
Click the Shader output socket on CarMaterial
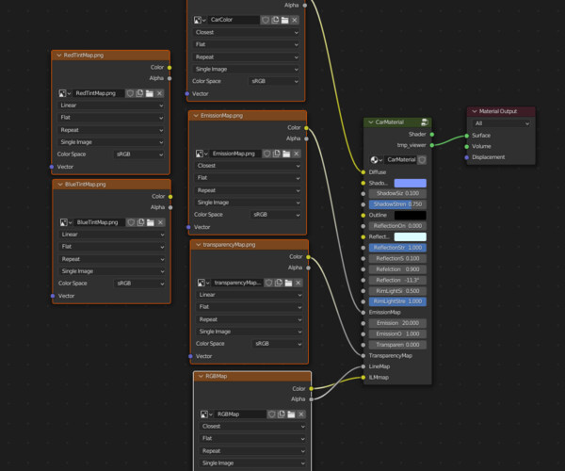(431, 135)
